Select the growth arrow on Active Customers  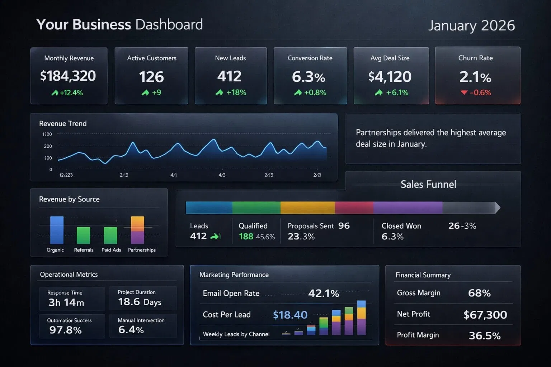click(145, 92)
